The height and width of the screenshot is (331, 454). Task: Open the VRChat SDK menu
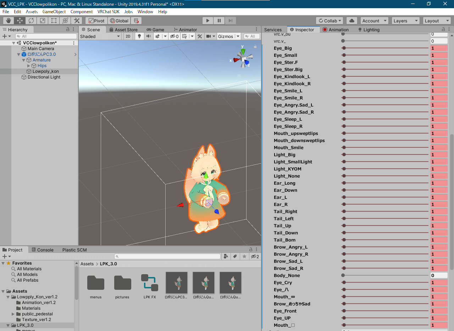pyautogui.click(x=108, y=12)
